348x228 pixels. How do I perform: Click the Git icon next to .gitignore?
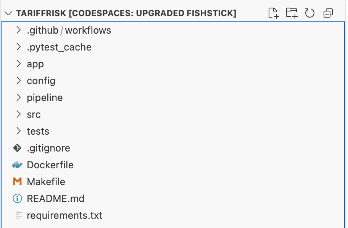(17, 148)
